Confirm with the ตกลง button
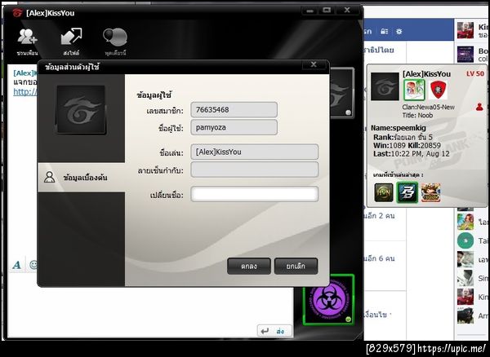The image size is (490, 357). click(249, 266)
